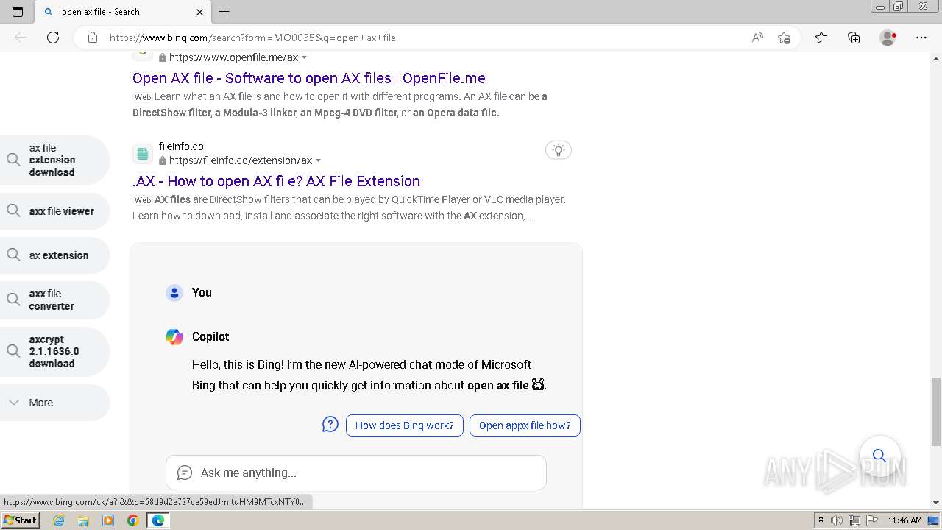
Task: Launch Google Chrome from taskbar
Action: [x=132, y=520]
